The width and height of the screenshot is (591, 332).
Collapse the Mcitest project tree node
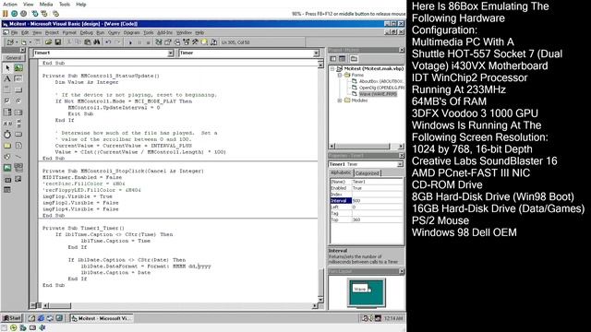[332, 69]
